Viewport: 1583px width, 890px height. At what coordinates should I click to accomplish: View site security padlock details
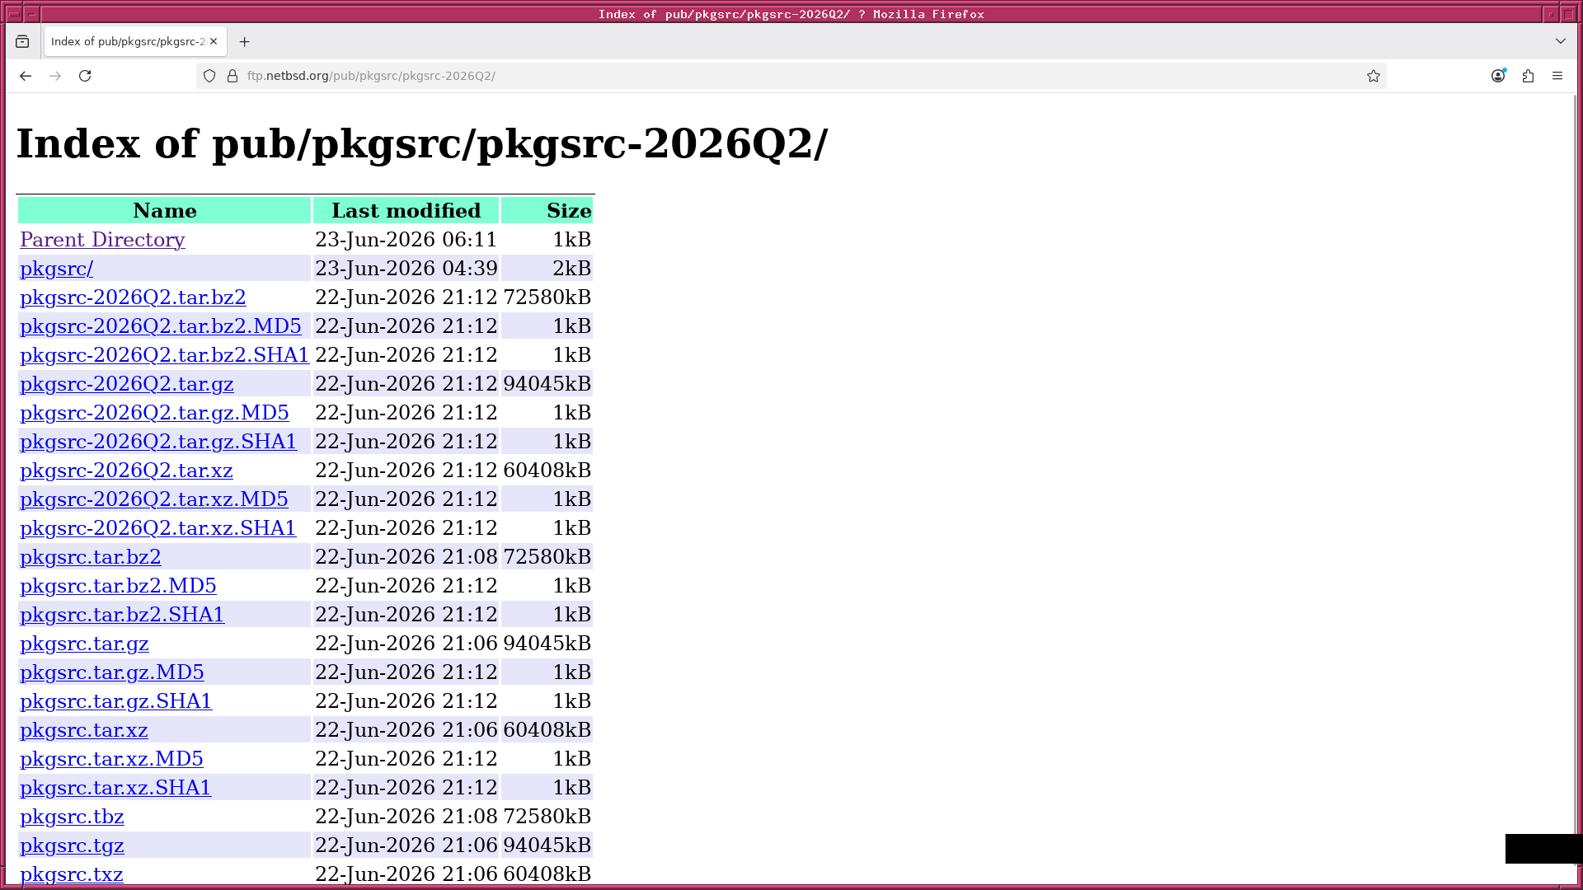pos(233,76)
